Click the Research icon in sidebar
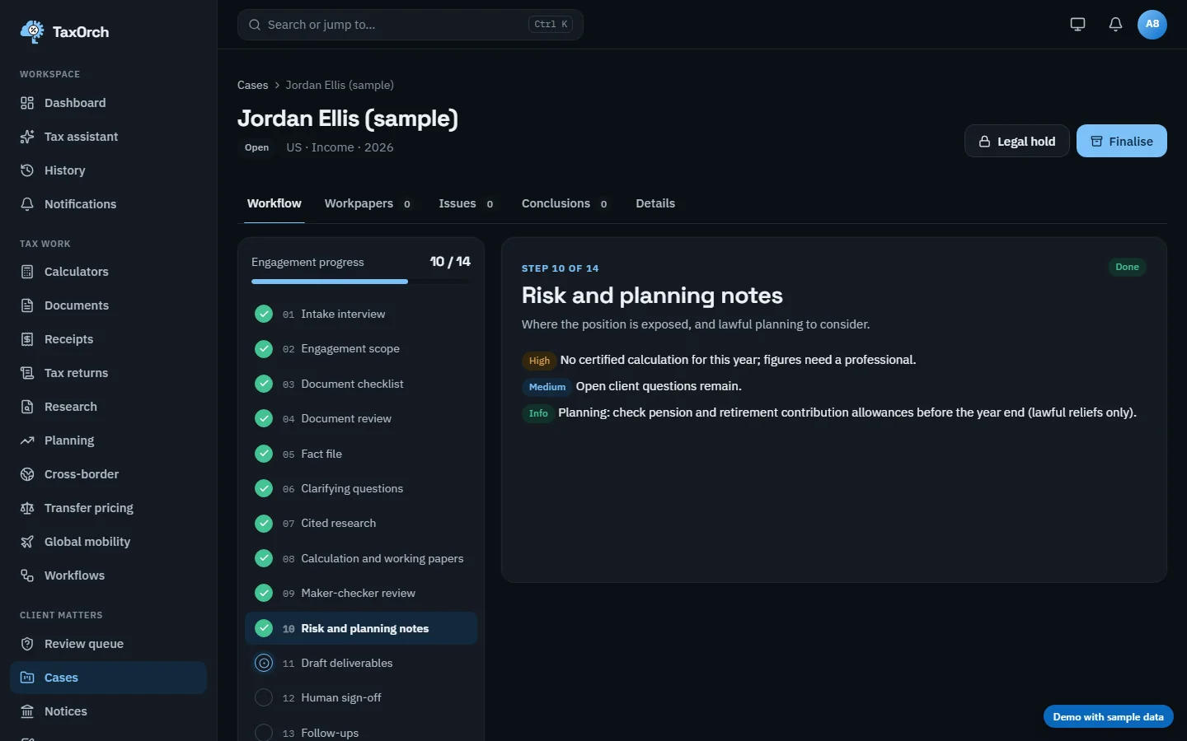 coord(27,407)
